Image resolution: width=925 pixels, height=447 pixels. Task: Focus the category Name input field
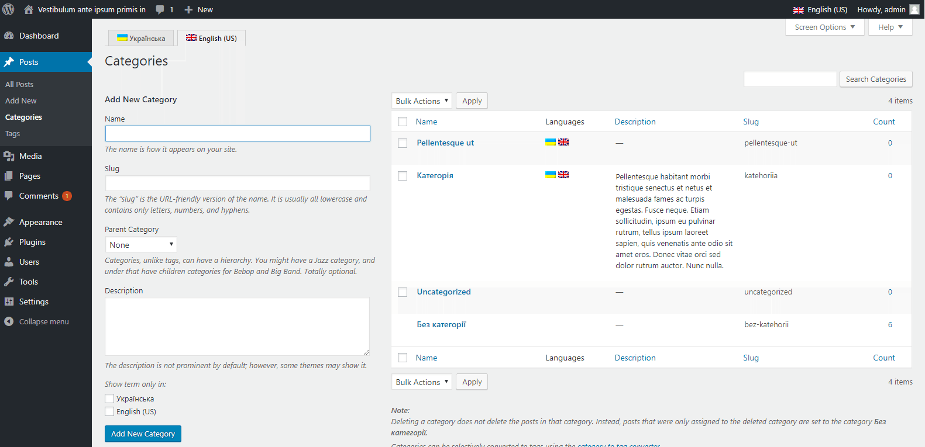pyautogui.click(x=238, y=134)
